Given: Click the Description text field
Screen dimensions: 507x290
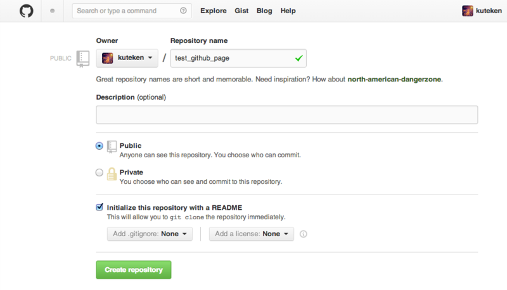Looking at the screenshot, I should coord(287,115).
